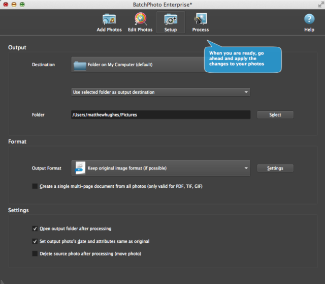Image resolution: width=325 pixels, height=284 pixels.
Task: Click the document icon in Output Format
Action: pyautogui.click(x=80, y=168)
